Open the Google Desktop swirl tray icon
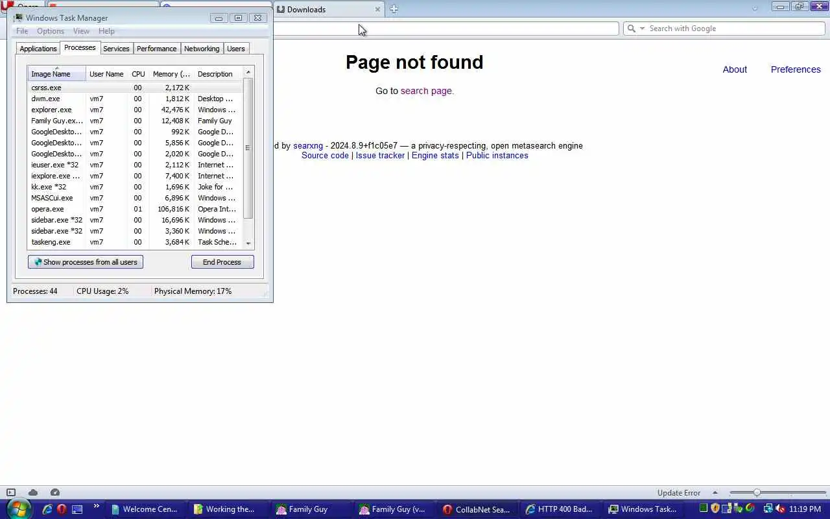The height and width of the screenshot is (519, 830). pos(750,509)
